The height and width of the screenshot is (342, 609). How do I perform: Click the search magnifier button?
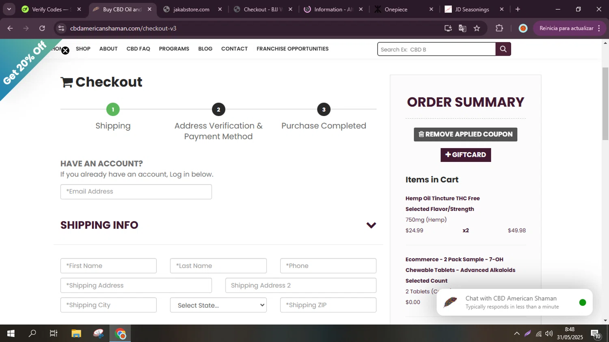point(503,49)
